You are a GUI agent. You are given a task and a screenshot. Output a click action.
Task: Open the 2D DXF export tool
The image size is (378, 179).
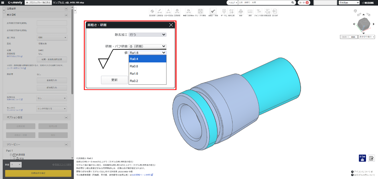click(275, 12)
